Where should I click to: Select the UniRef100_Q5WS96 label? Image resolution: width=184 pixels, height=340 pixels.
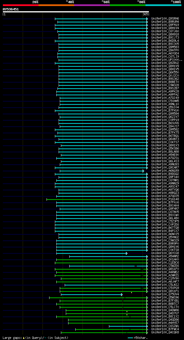(x=165, y=297)
